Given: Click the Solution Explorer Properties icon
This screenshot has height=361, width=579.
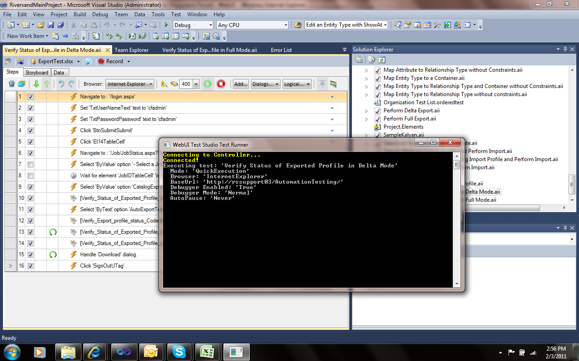Looking at the screenshot, I should click(359, 60).
